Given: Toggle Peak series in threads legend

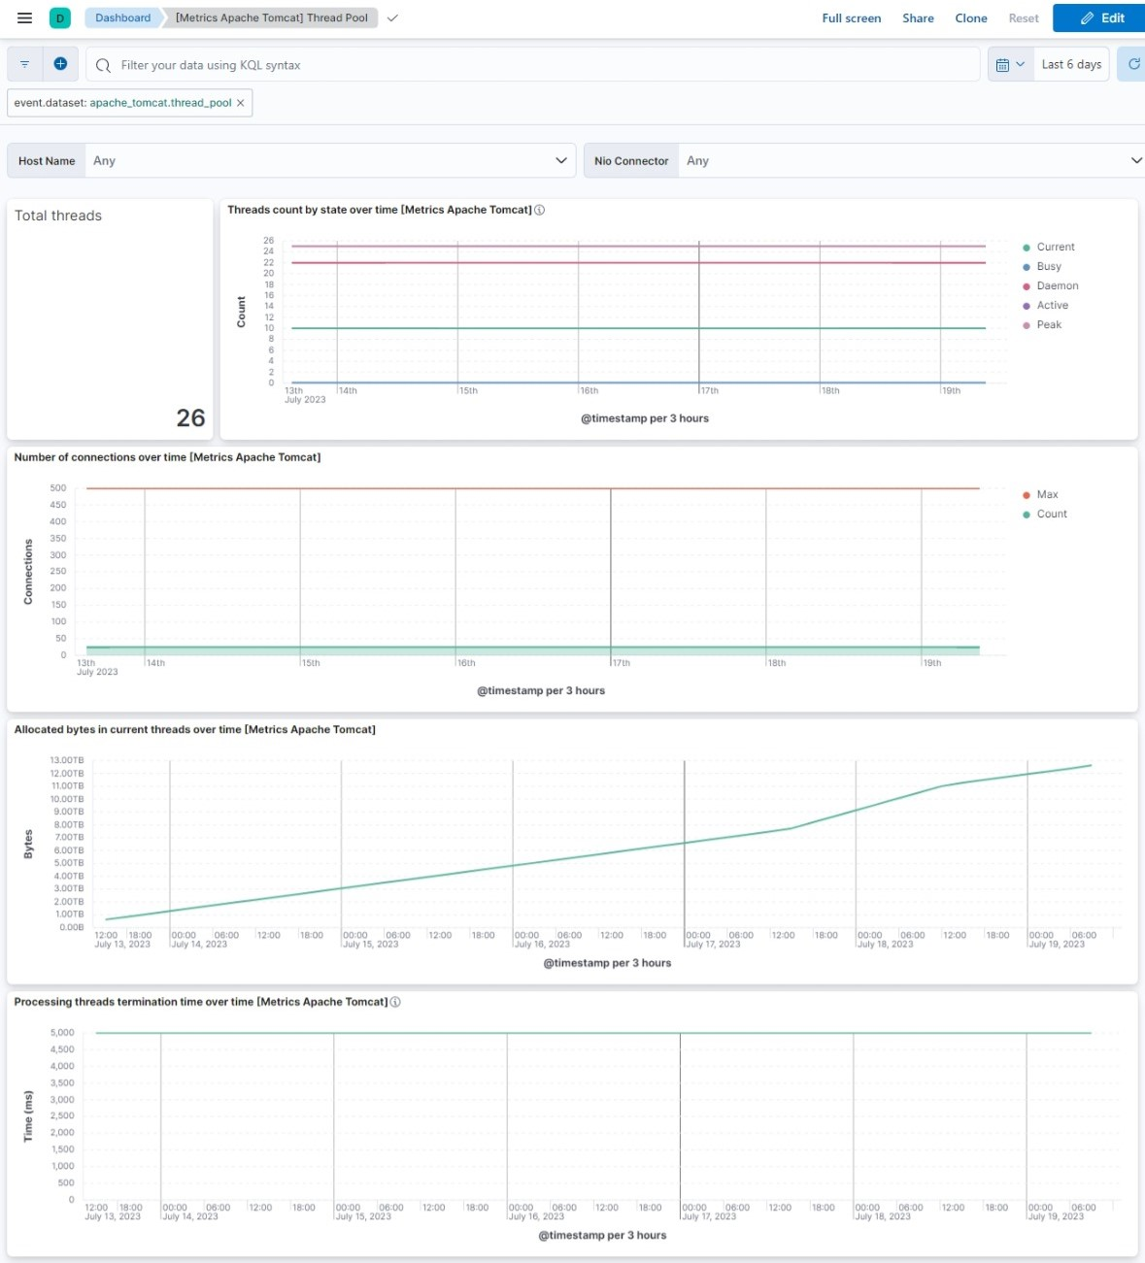Looking at the screenshot, I should pyautogui.click(x=1048, y=324).
